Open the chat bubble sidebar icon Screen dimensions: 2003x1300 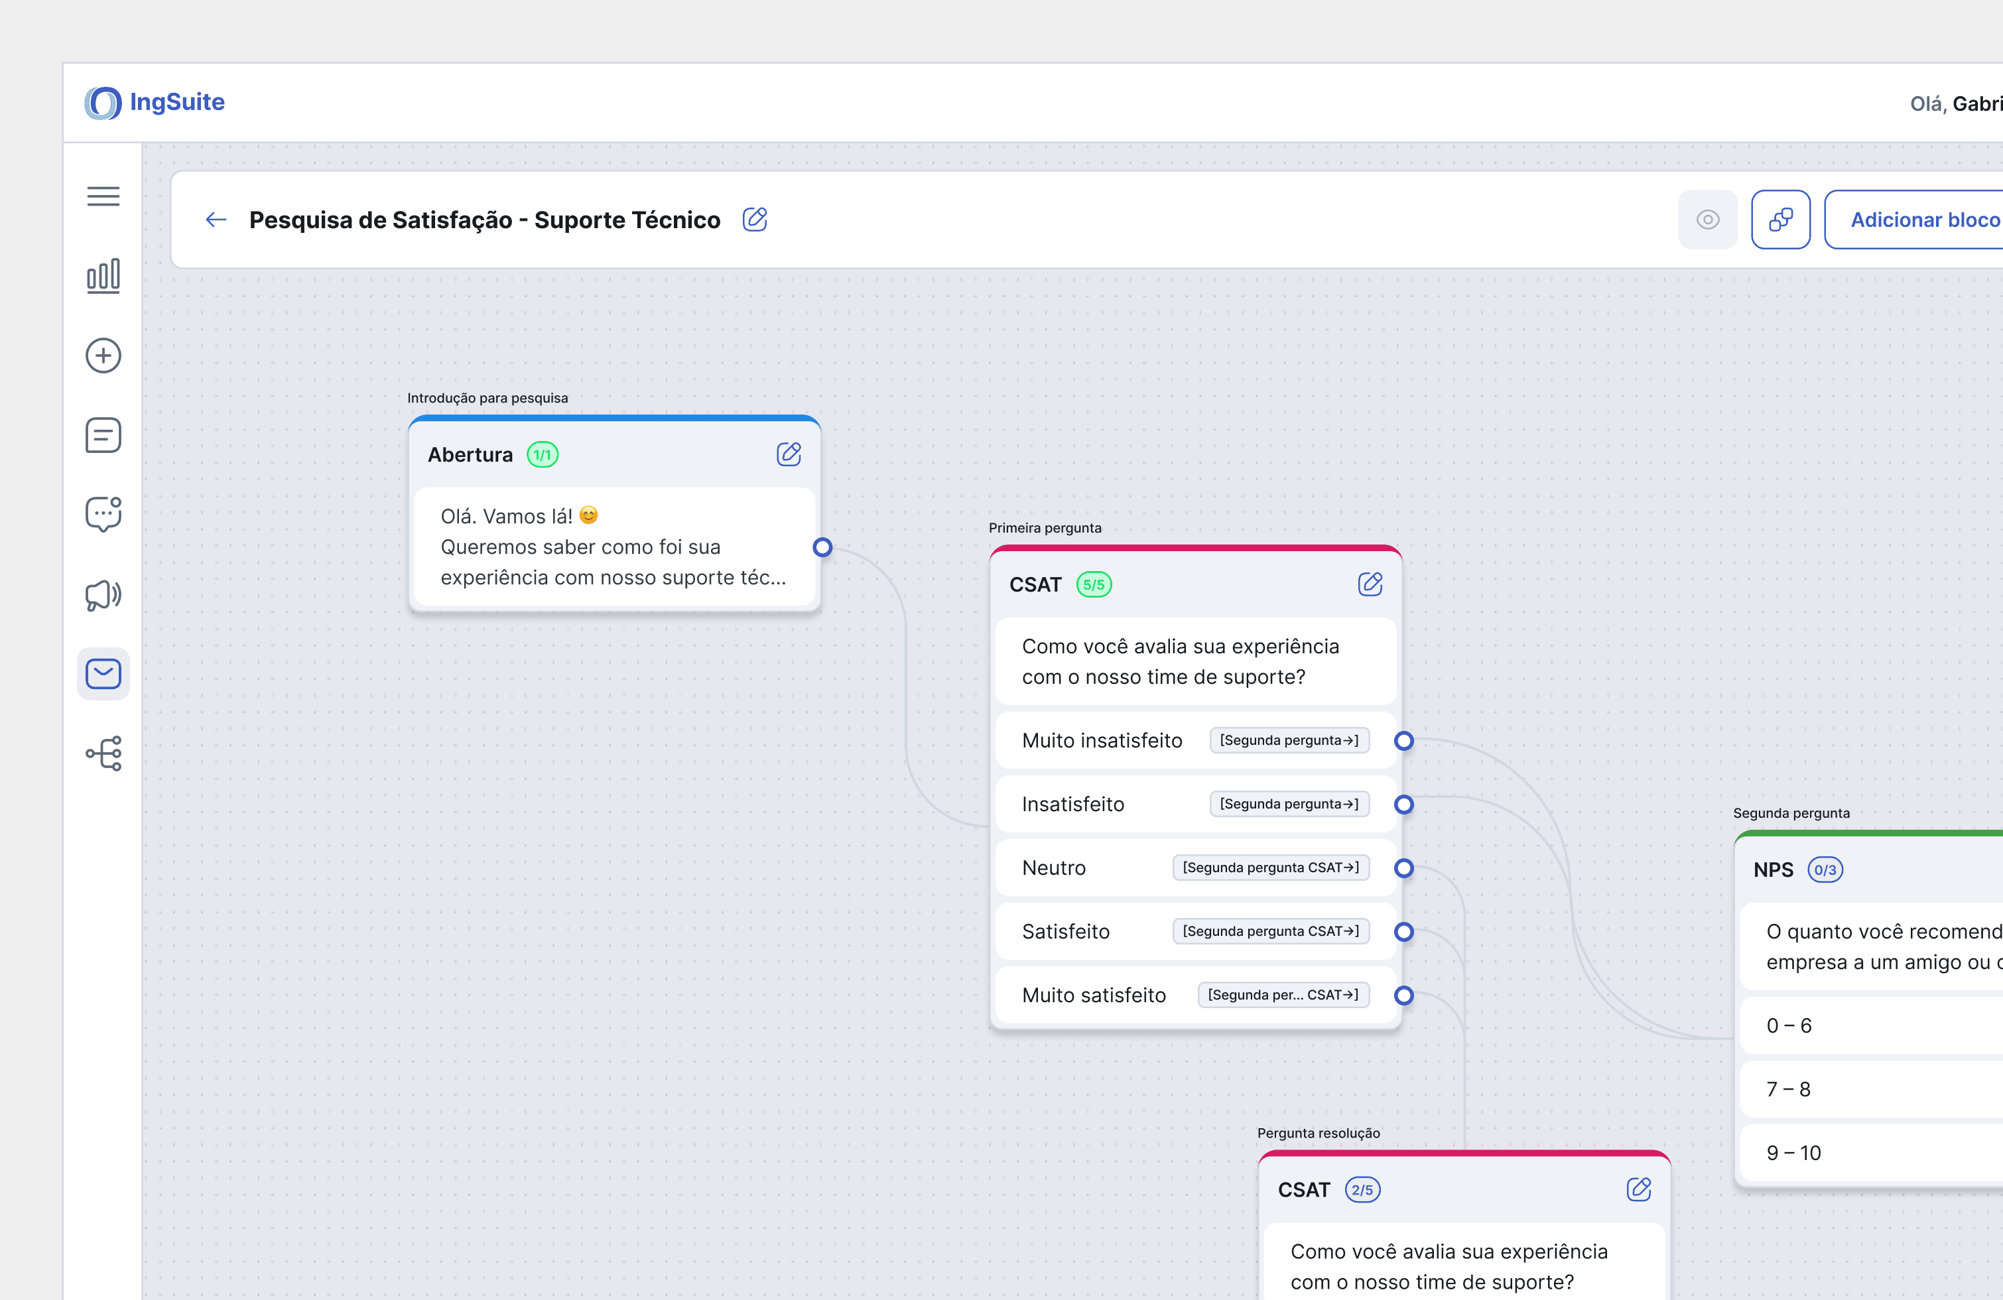point(103,513)
